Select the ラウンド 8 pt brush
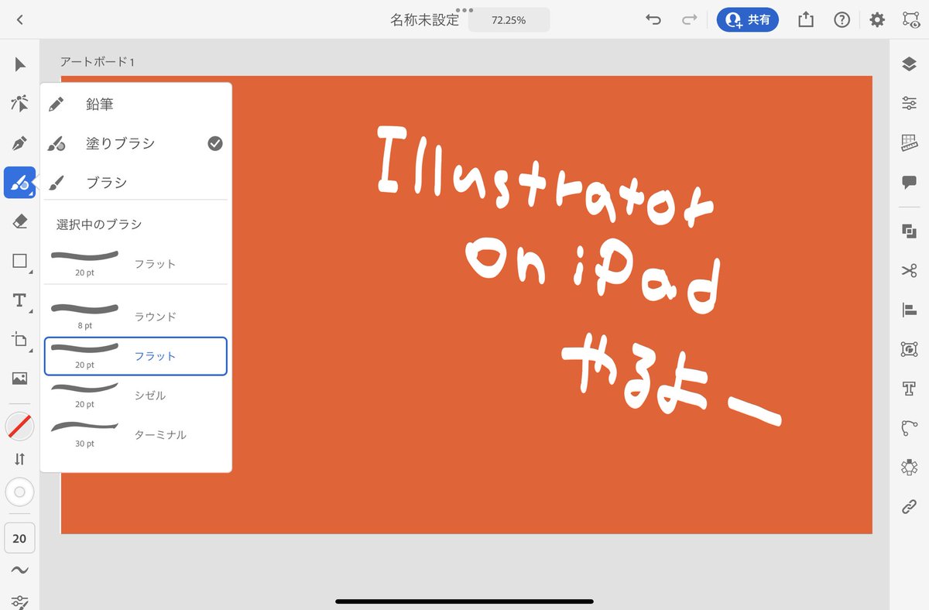This screenshot has width=929, height=610. click(x=136, y=317)
